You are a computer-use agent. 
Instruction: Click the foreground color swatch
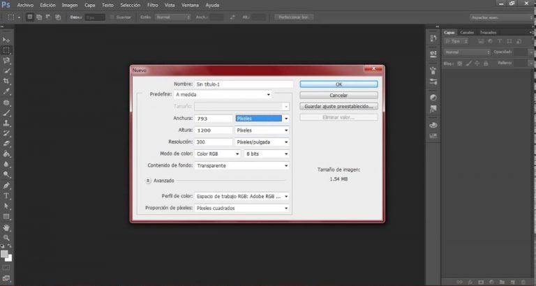(4, 254)
